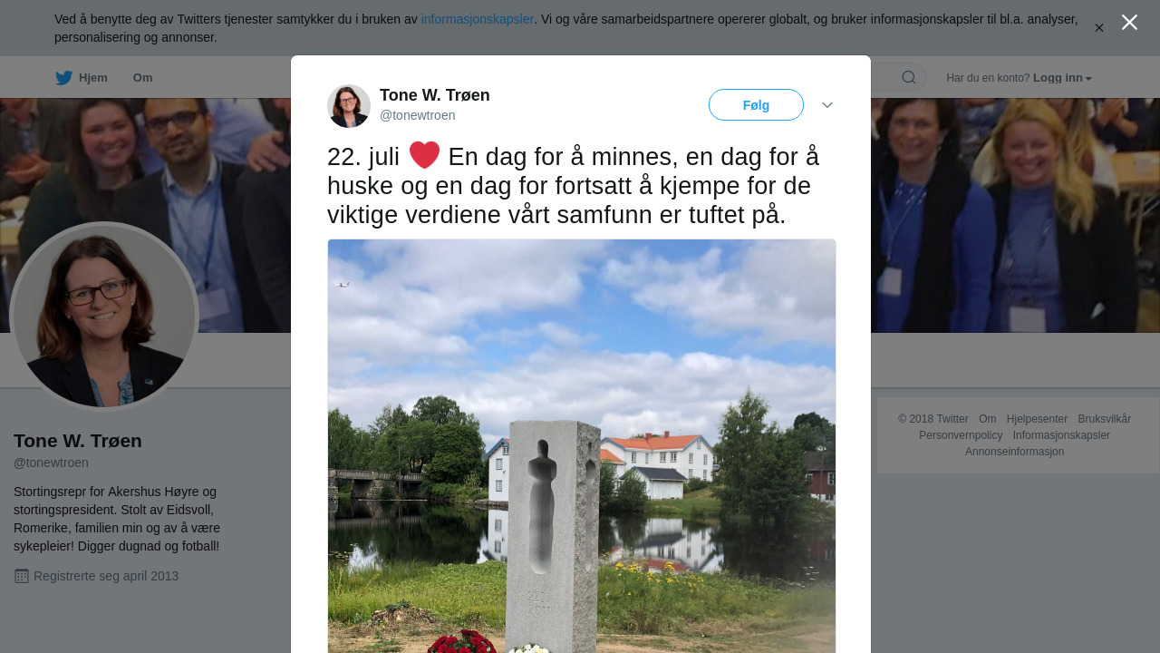Click Tone W. Trøen avatar in tweet
The image size is (1160, 653).
click(349, 106)
